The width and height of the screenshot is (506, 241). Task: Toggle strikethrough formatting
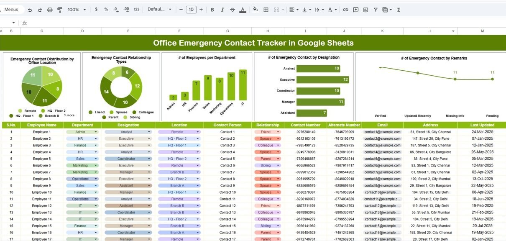click(233, 10)
